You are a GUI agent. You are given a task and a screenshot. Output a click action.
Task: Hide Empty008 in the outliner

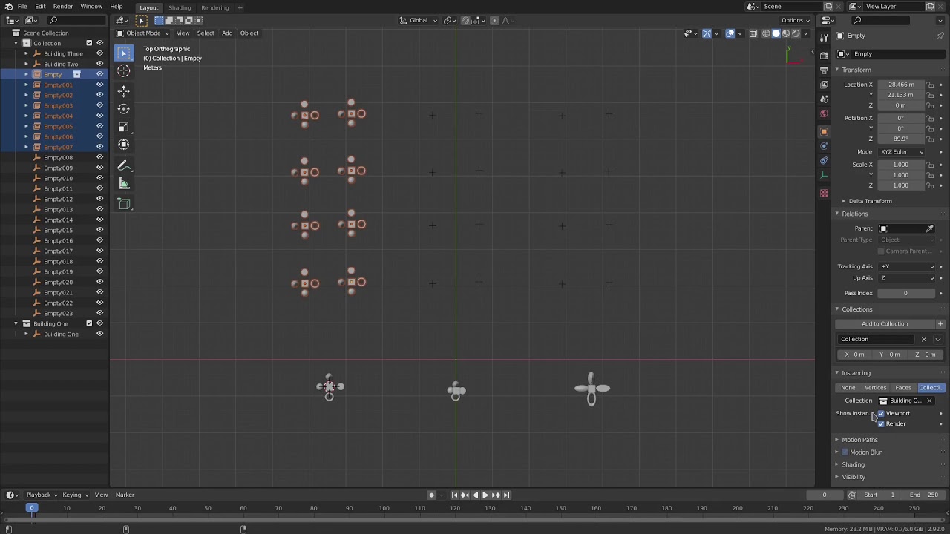click(x=99, y=157)
